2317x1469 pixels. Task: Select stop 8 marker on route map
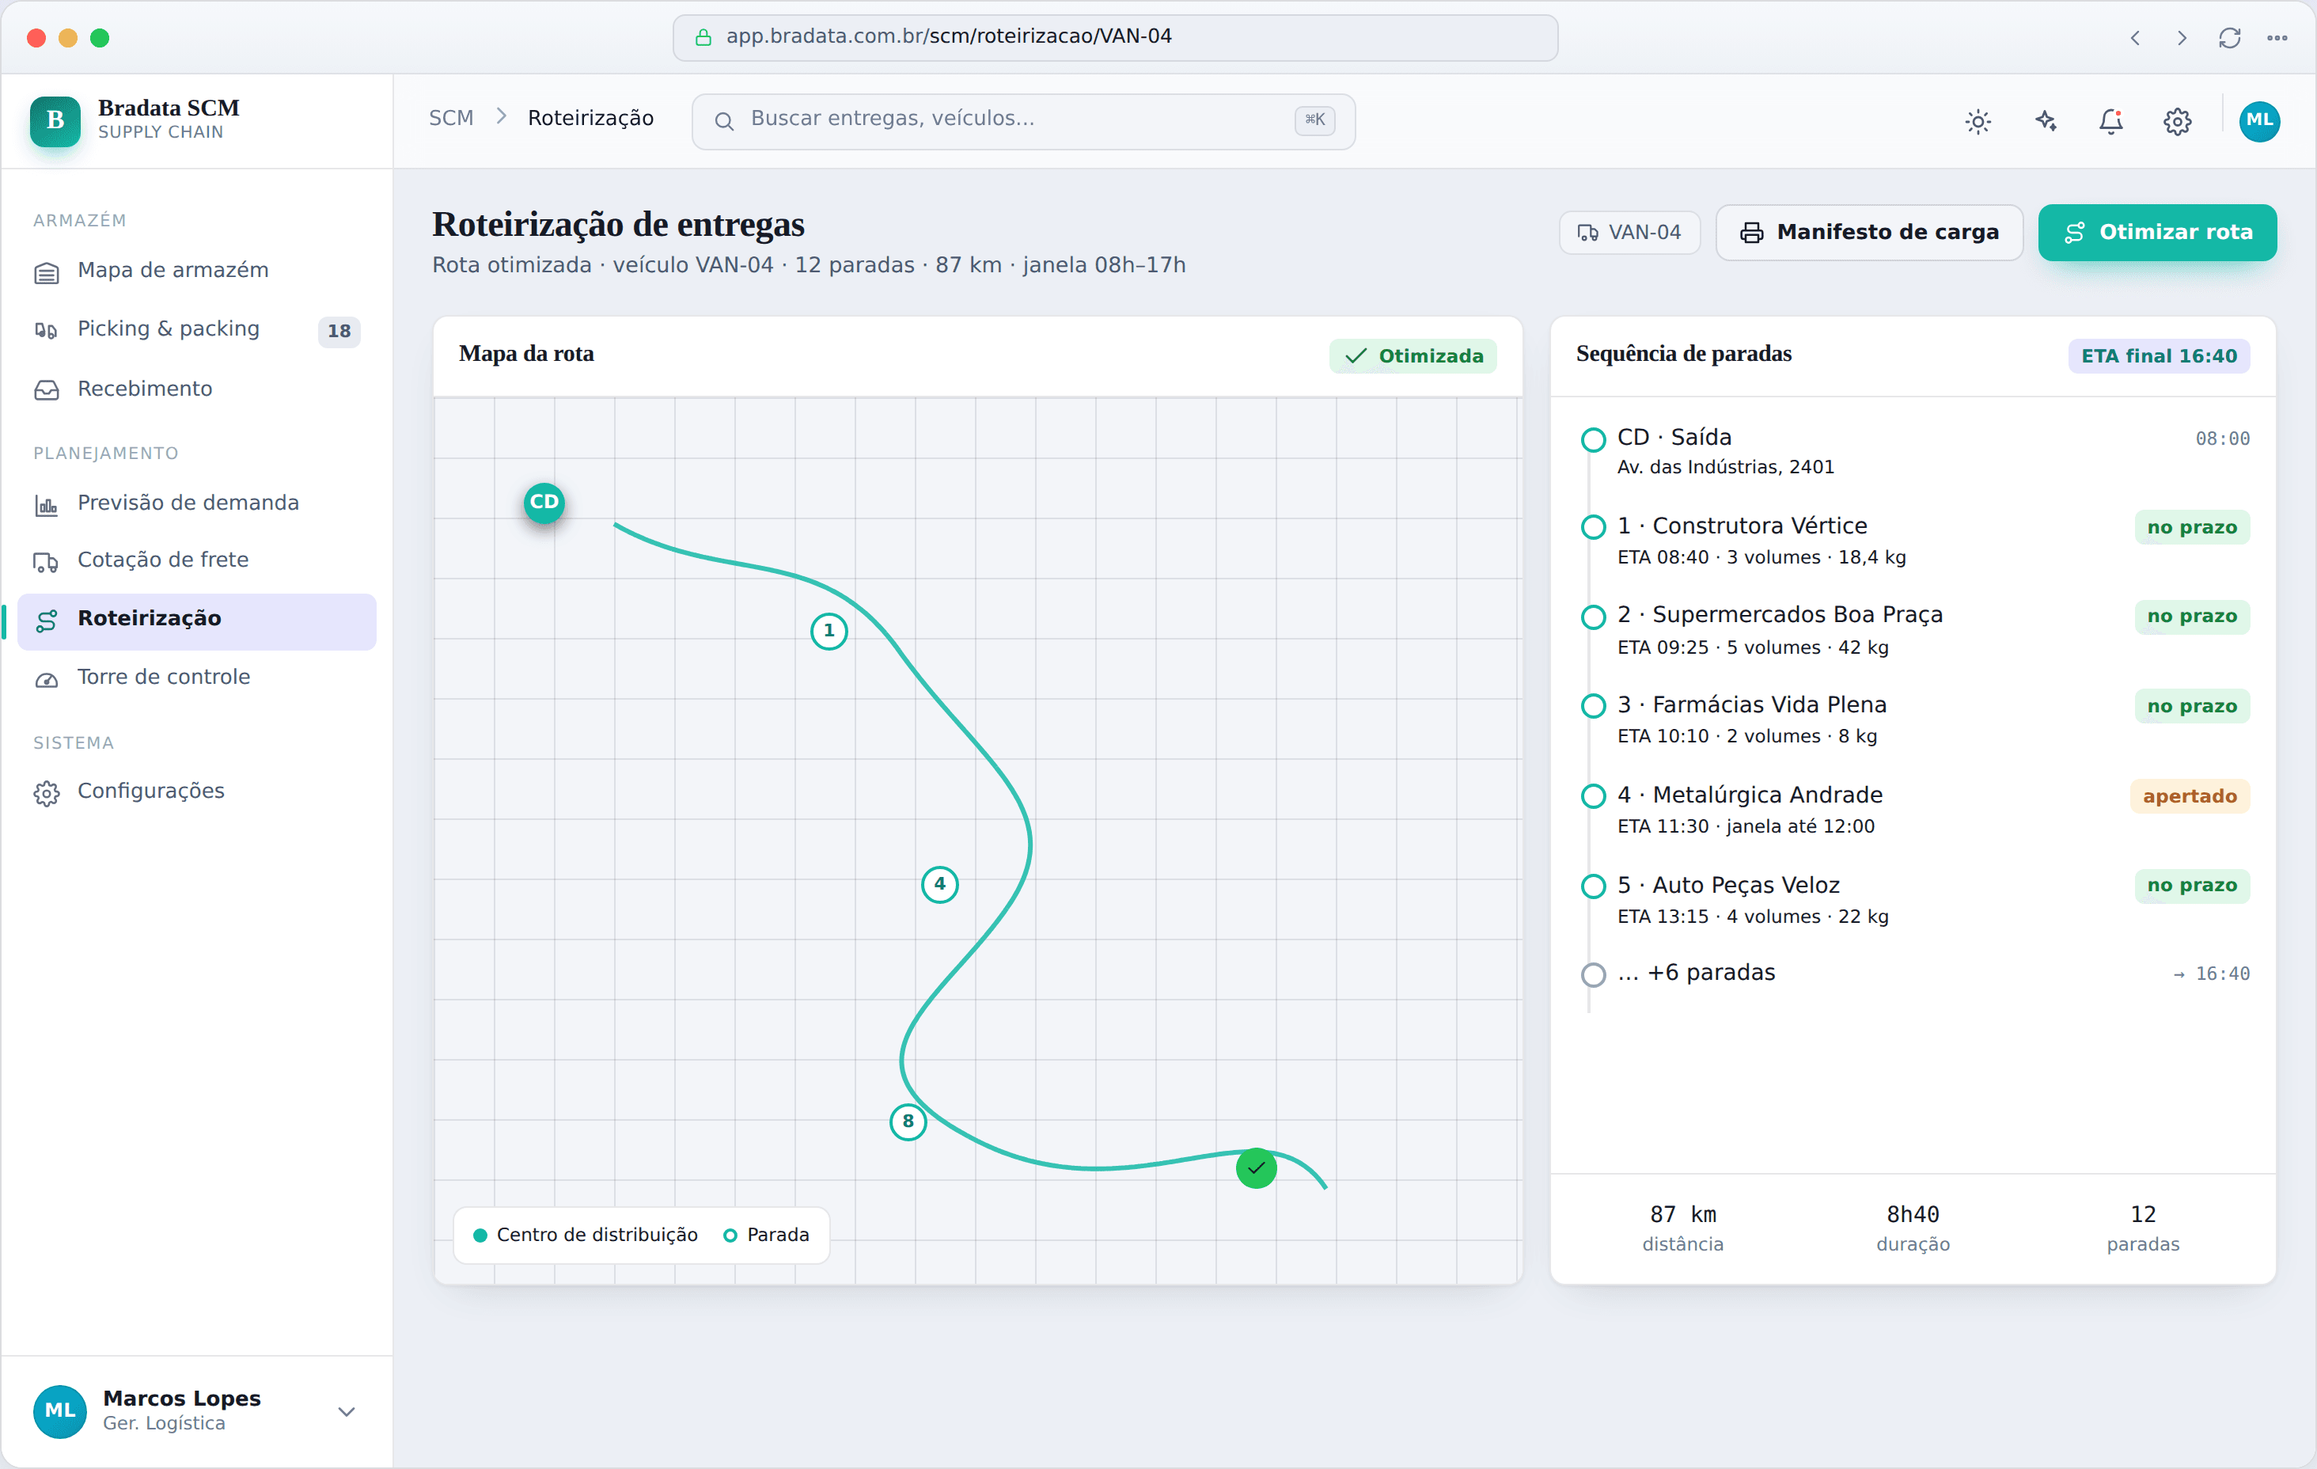(908, 1122)
